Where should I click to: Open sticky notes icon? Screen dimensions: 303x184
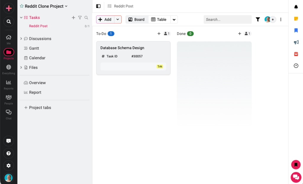[296, 19]
